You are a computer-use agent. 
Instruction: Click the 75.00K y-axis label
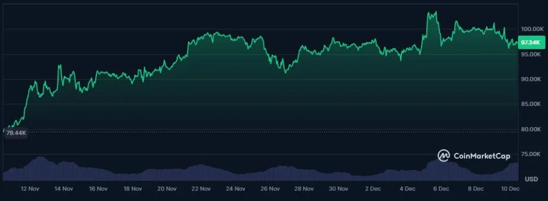click(531, 154)
